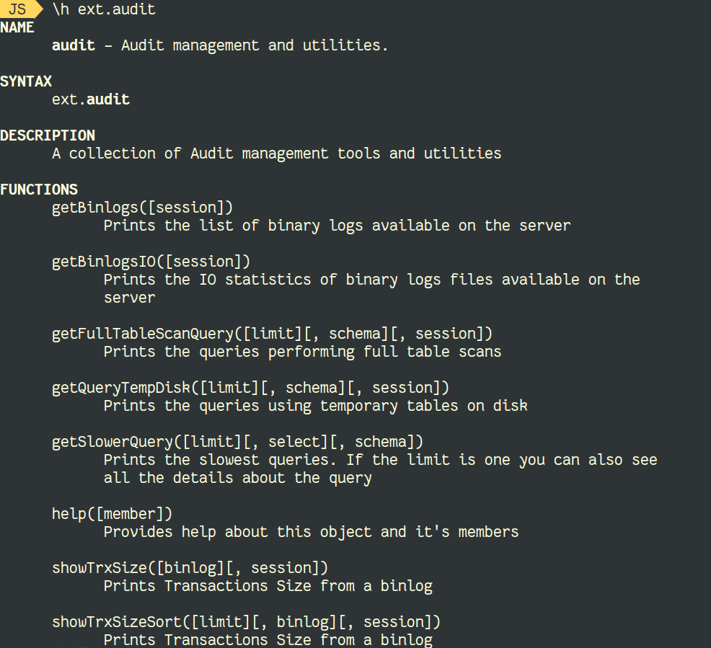Click the \h ext.audit command text
The height and width of the screenshot is (648, 711).
(104, 9)
